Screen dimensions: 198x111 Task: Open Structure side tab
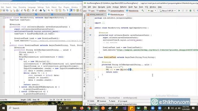(84, 68)
